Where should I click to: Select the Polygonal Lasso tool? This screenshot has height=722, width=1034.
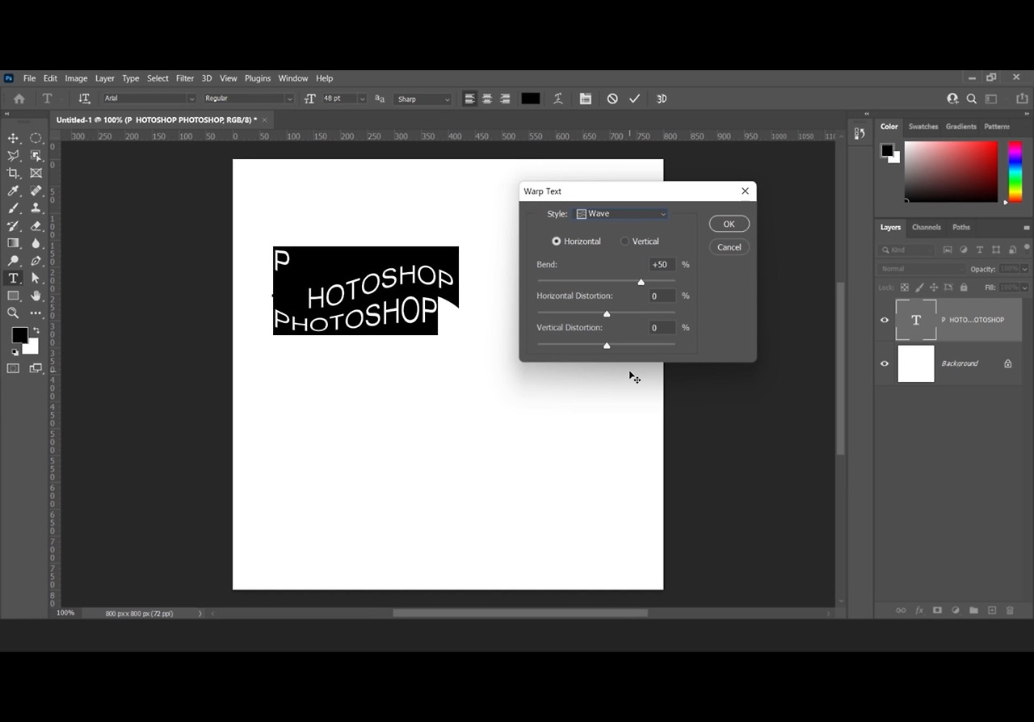point(14,156)
